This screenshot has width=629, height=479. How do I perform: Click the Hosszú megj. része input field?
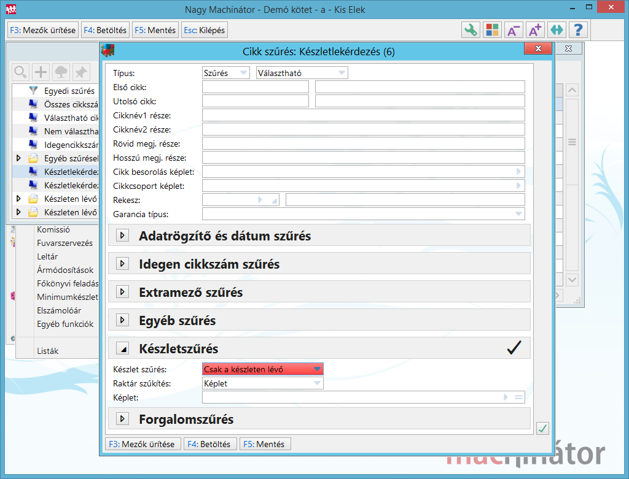(364, 158)
